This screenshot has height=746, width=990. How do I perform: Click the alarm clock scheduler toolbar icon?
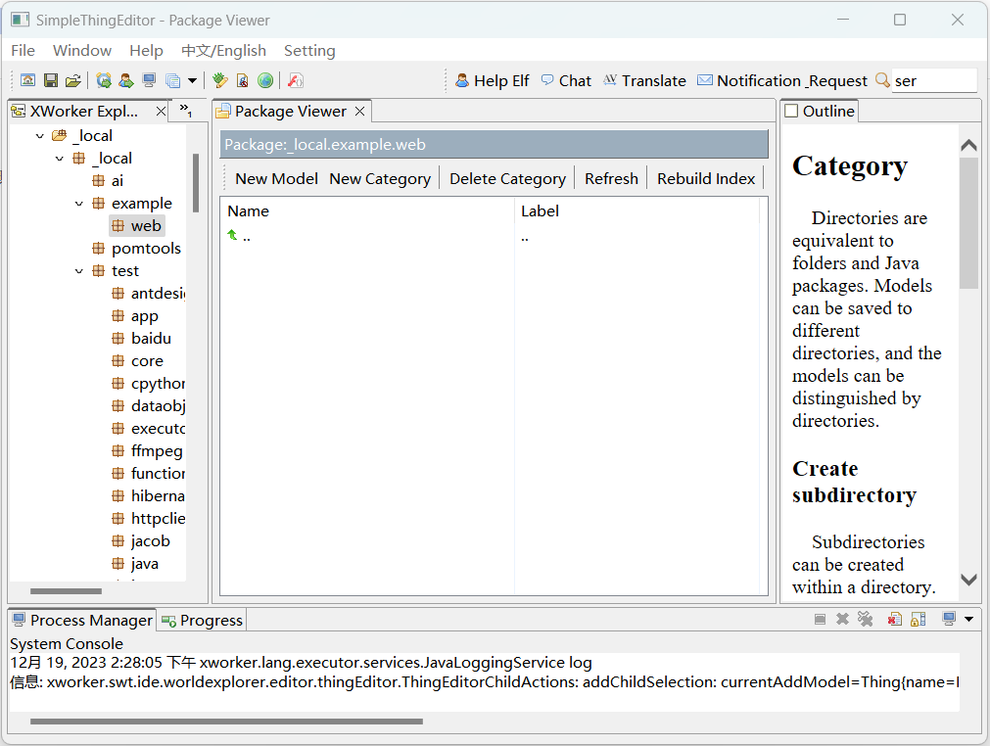pyautogui.click(x=104, y=80)
